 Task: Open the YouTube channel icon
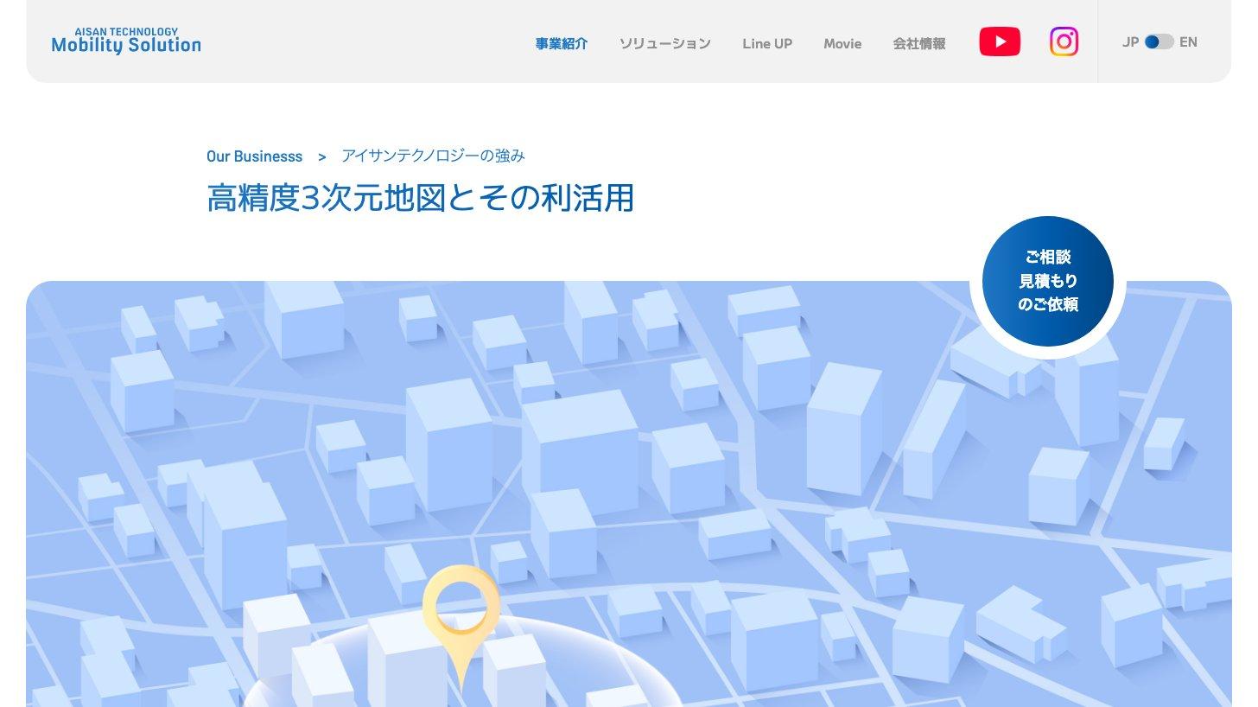(x=1000, y=41)
